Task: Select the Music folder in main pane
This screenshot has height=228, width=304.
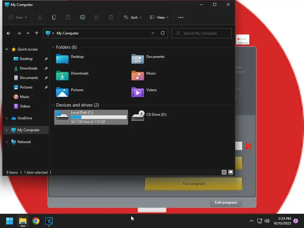Action: click(x=144, y=76)
